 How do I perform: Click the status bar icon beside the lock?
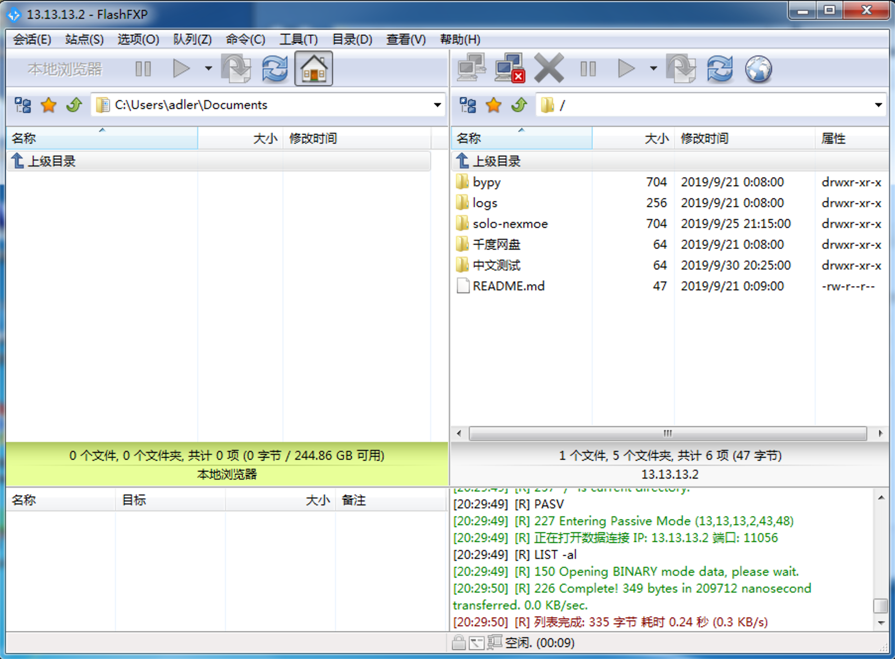(x=477, y=643)
